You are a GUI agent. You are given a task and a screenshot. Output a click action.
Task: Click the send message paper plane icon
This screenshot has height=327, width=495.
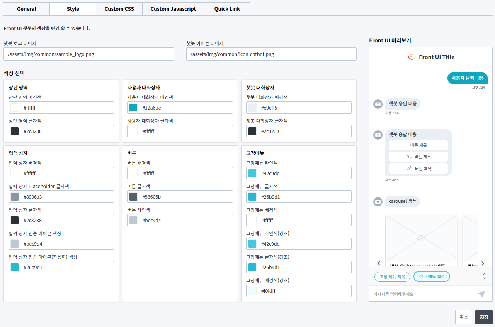click(481, 294)
